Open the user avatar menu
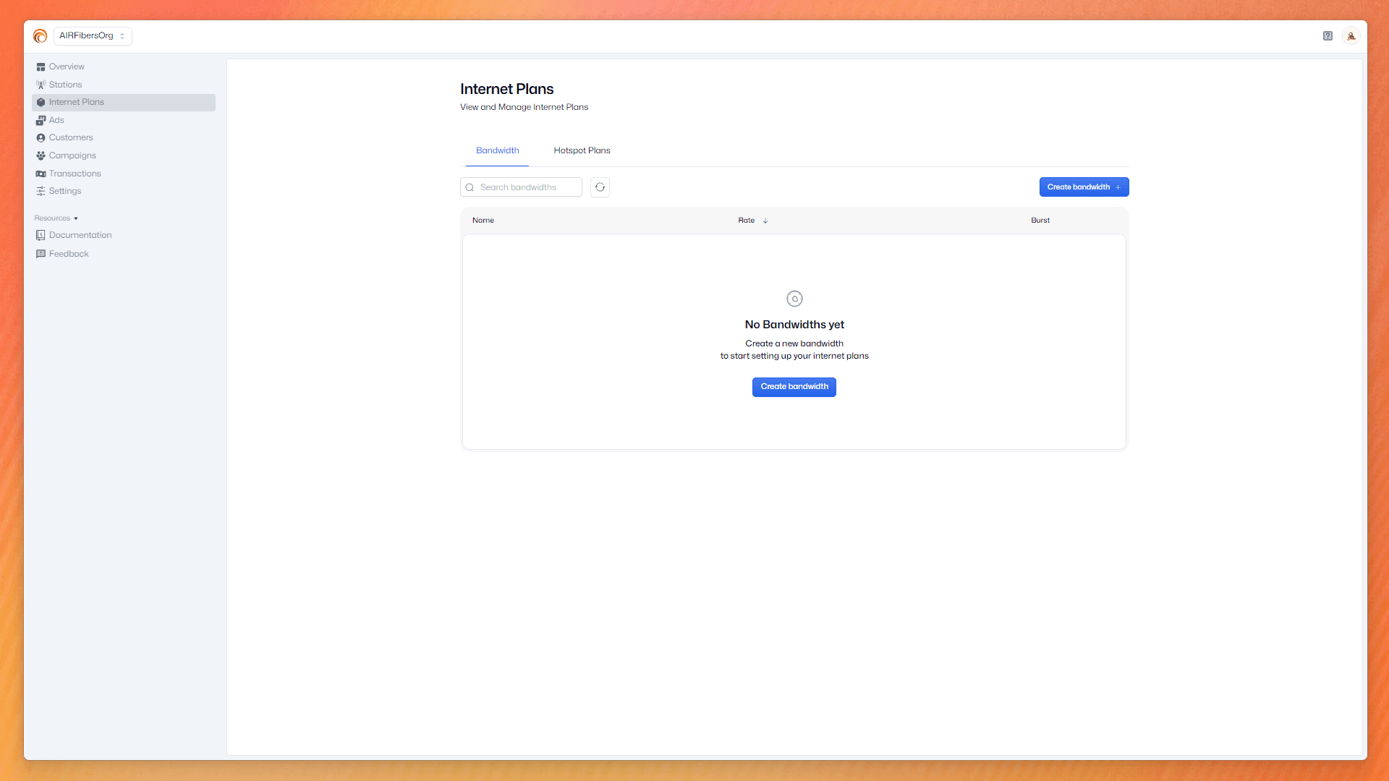This screenshot has width=1389, height=781. pos(1351,35)
